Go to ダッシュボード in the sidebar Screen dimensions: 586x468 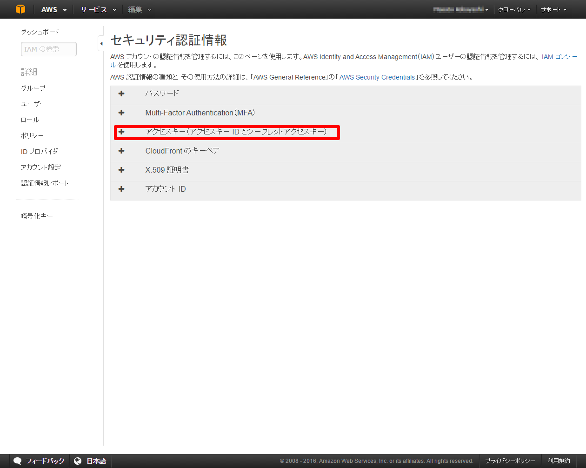click(40, 32)
